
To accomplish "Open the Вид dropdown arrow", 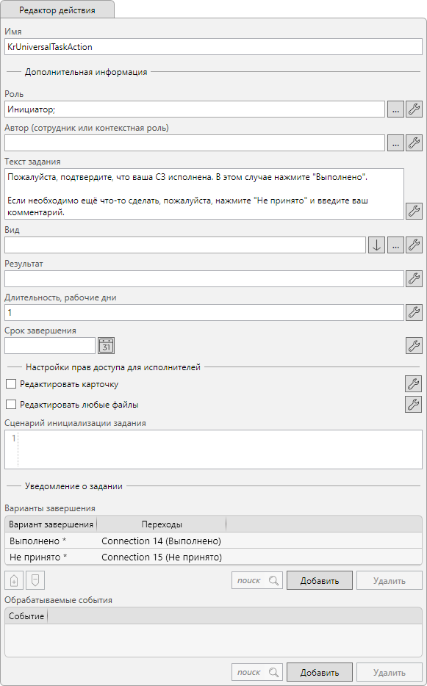I will (x=376, y=245).
